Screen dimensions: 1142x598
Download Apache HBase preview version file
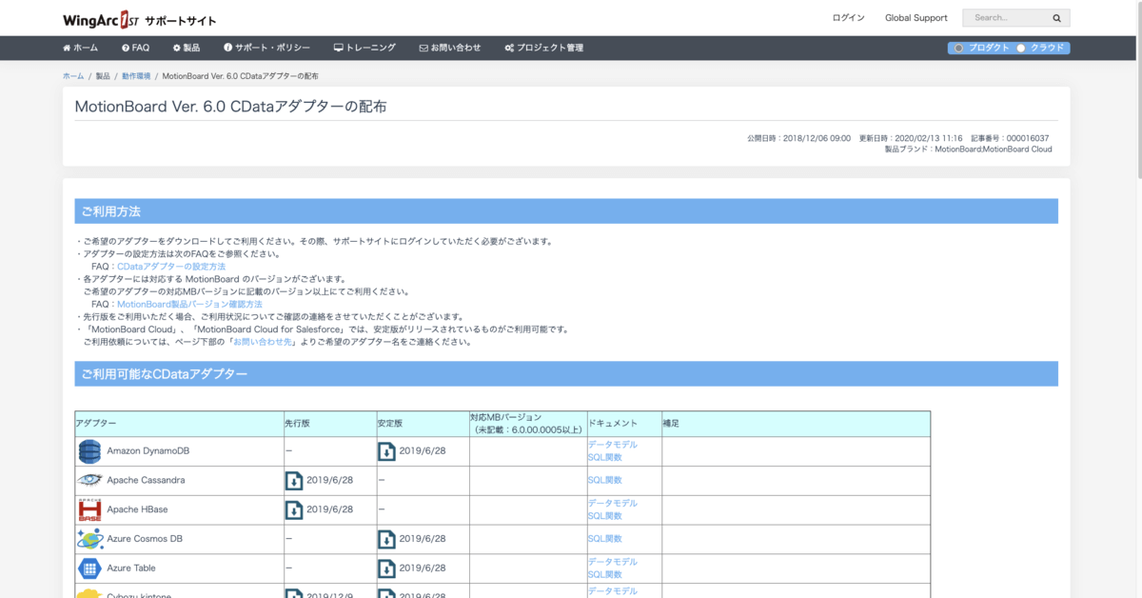(294, 509)
